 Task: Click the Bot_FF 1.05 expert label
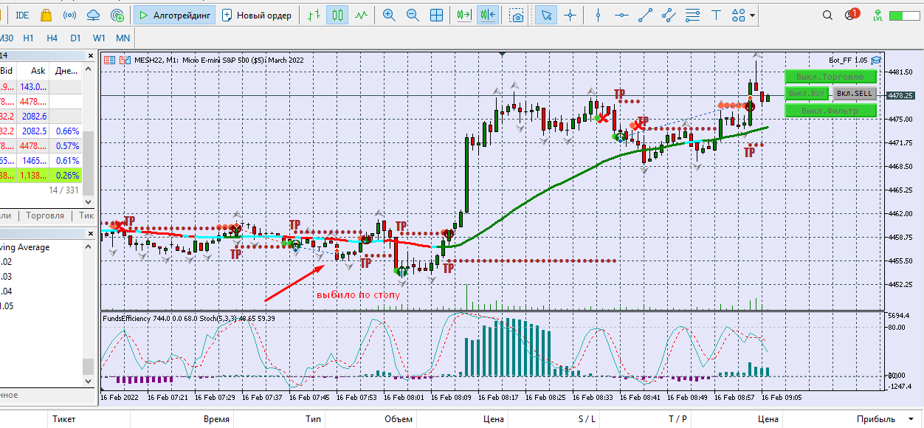pyautogui.click(x=849, y=61)
